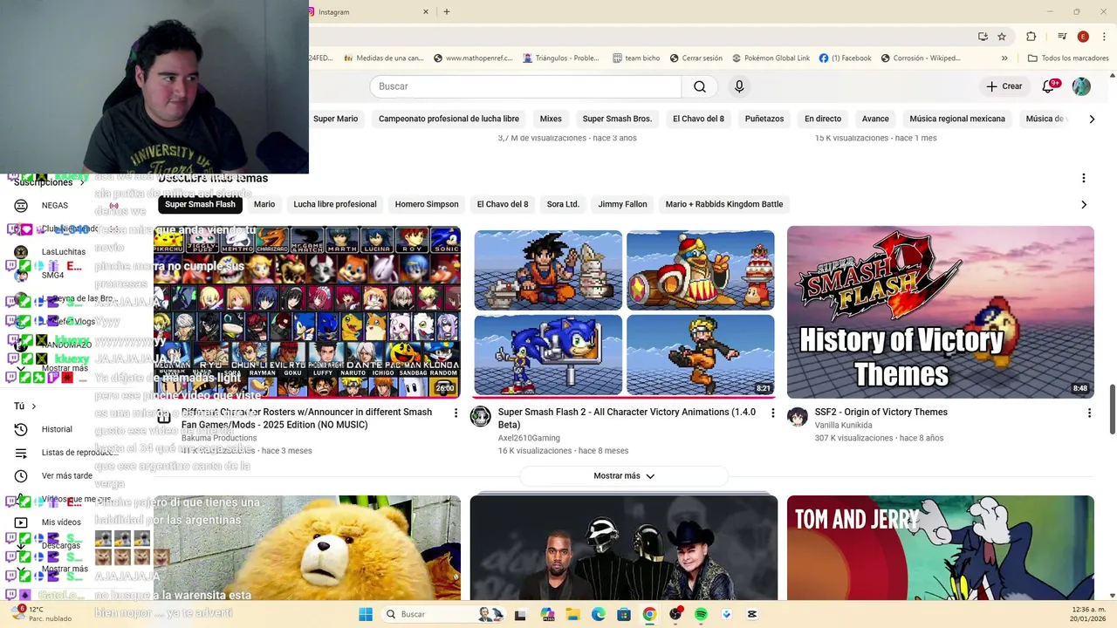Select the El Chavo del 8 top chip
Screen dimensions: 1117x628
click(698, 119)
